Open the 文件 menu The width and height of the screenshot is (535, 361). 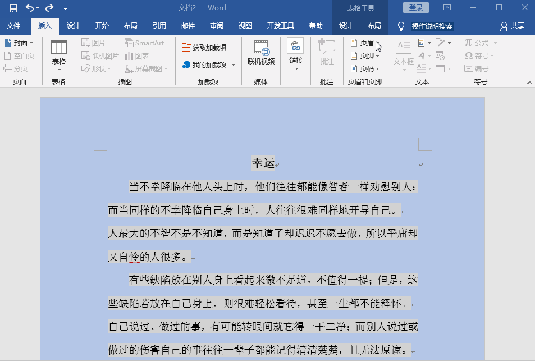[14, 26]
